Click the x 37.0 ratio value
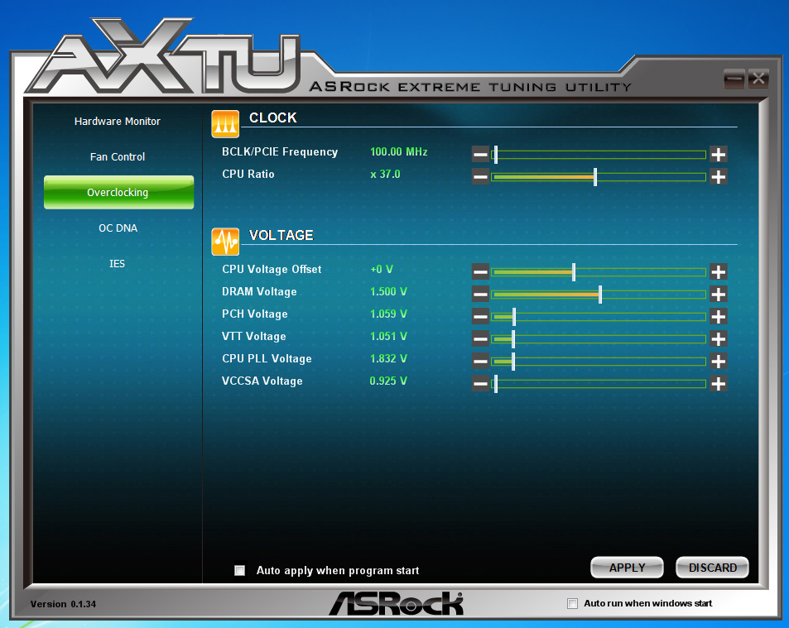 click(x=385, y=174)
